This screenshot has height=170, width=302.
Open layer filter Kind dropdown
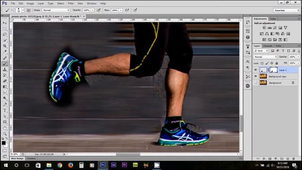(261, 51)
